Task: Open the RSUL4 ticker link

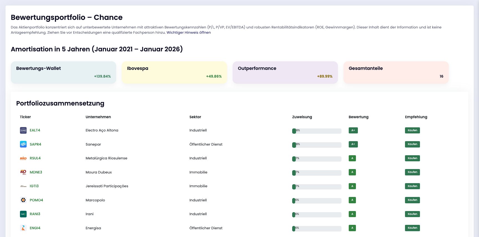Action: [35, 158]
